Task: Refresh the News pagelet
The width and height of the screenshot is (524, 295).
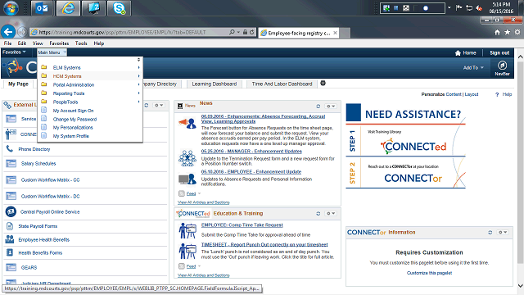Action: point(318,106)
